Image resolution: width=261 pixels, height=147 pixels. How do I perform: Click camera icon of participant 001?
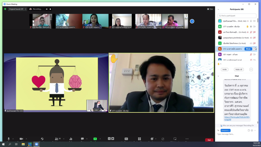tap(254, 54)
